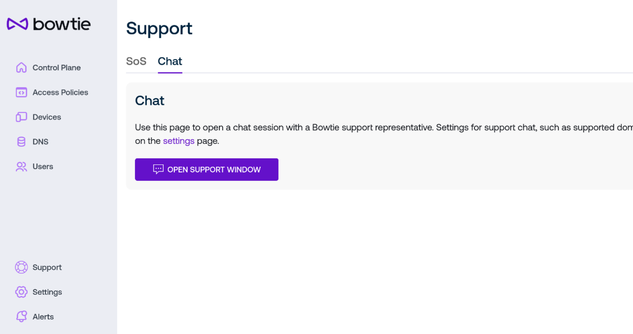The image size is (633, 334).
Task: Navigate to Devices menu label
Action: (47, 117)
